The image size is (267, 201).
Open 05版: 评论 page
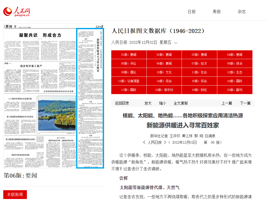129,63
